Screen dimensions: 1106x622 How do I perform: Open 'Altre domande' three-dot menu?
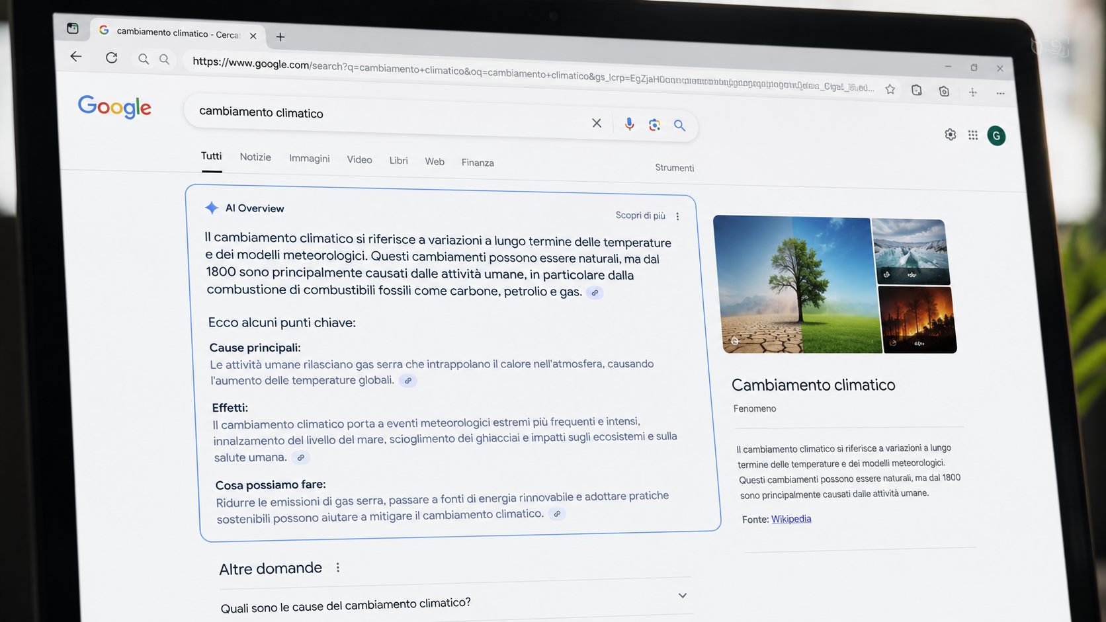338,567
